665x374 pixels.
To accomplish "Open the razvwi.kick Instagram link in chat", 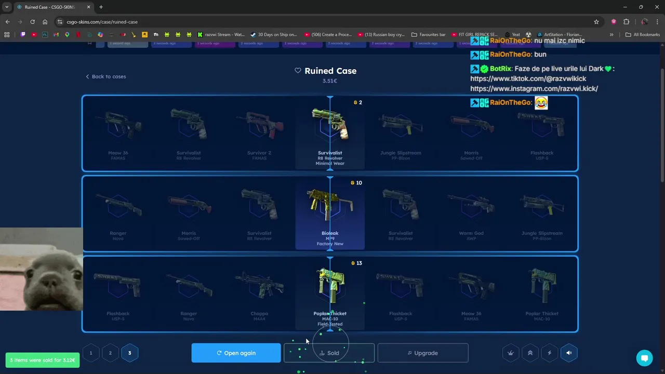I will tap(534, 88).
